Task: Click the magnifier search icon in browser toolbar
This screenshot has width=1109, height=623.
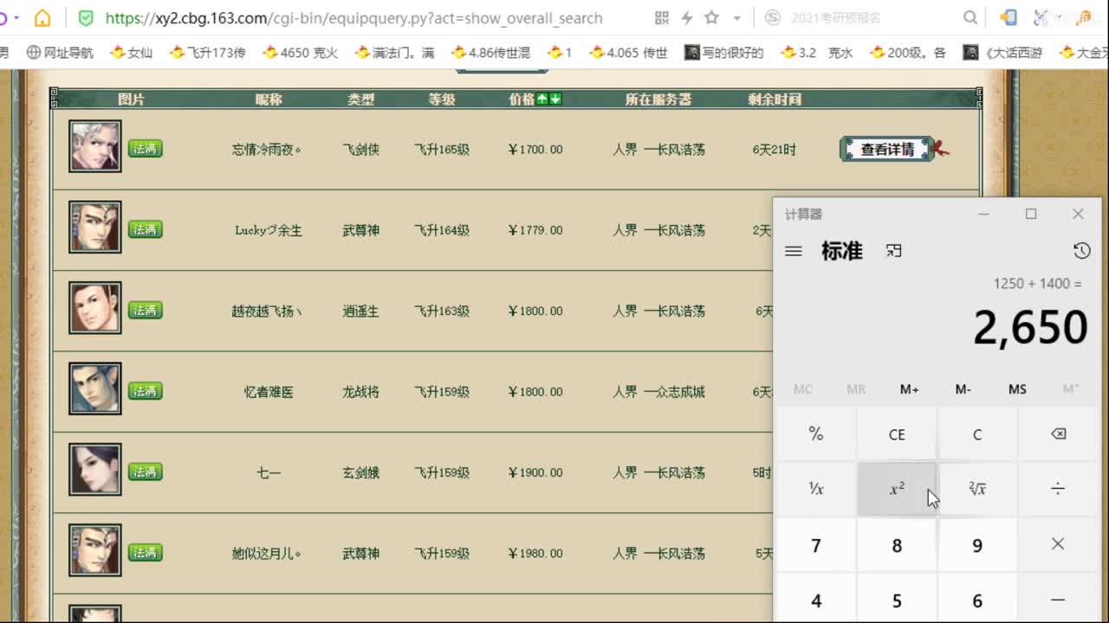Action: [x=970, y=18]
